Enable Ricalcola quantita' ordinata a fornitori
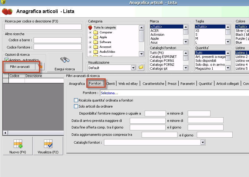 point(76,100)
